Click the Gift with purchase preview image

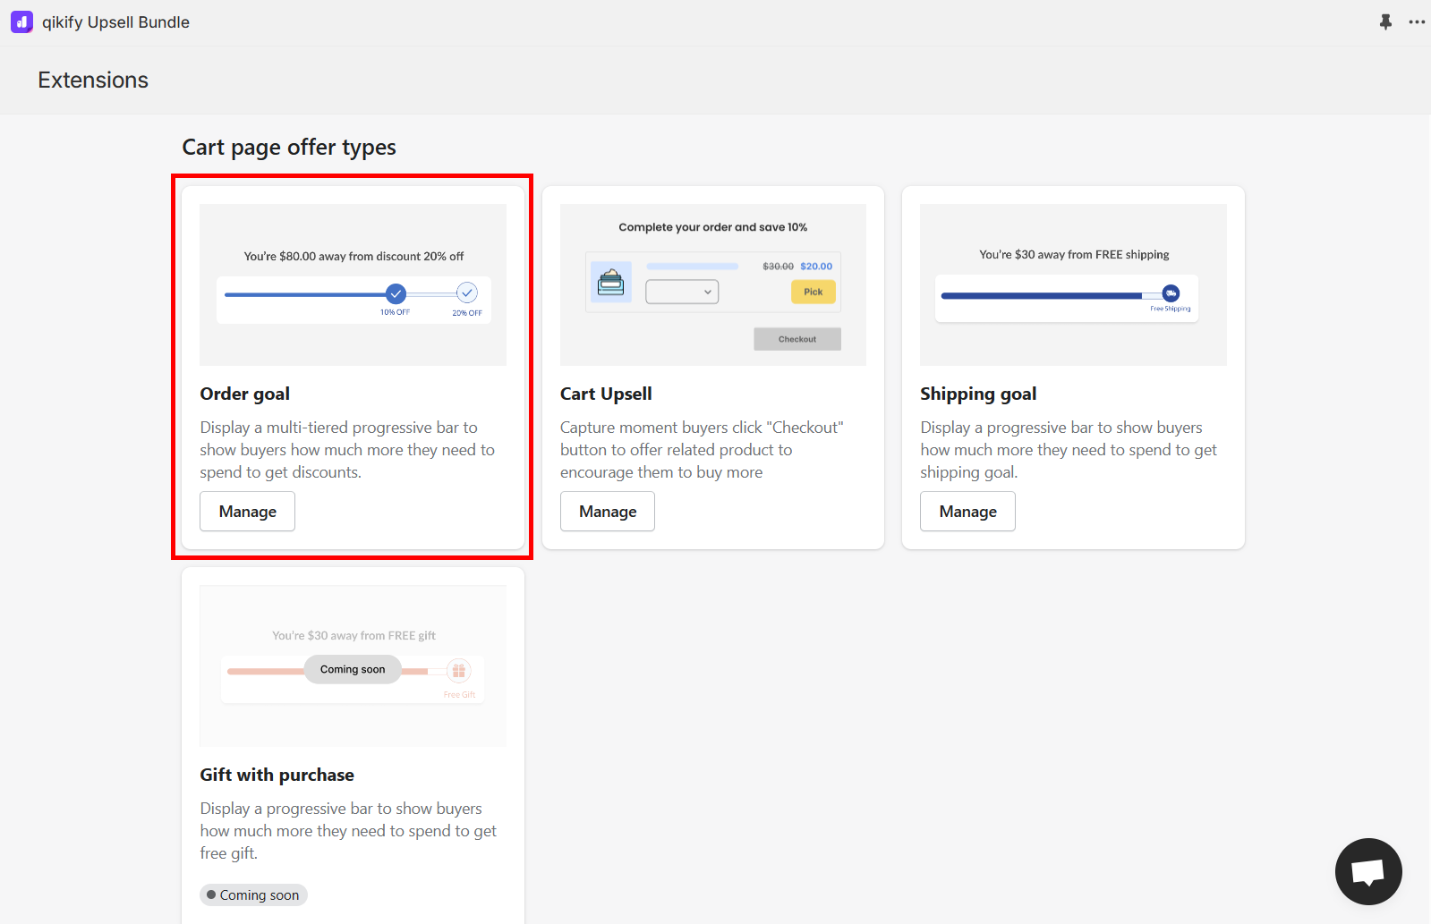point(353,665)
